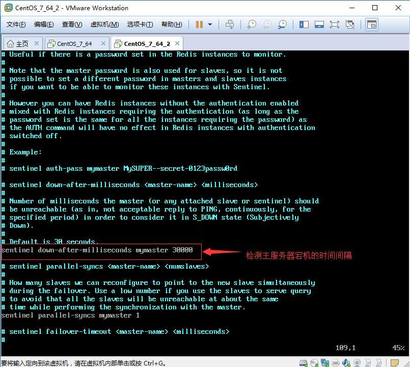Image resolution: width=410 pixels, height=367 pixels.
Task: Open the 文件(F) menu
Action: point(16,24)
